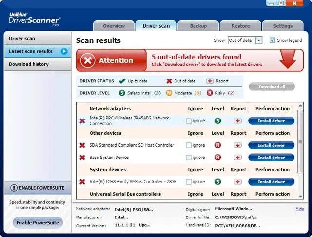312x237 pixels.
Task: Check ignore for Intel PRO/Wireless 3945ABG
Action: (189, 121)
